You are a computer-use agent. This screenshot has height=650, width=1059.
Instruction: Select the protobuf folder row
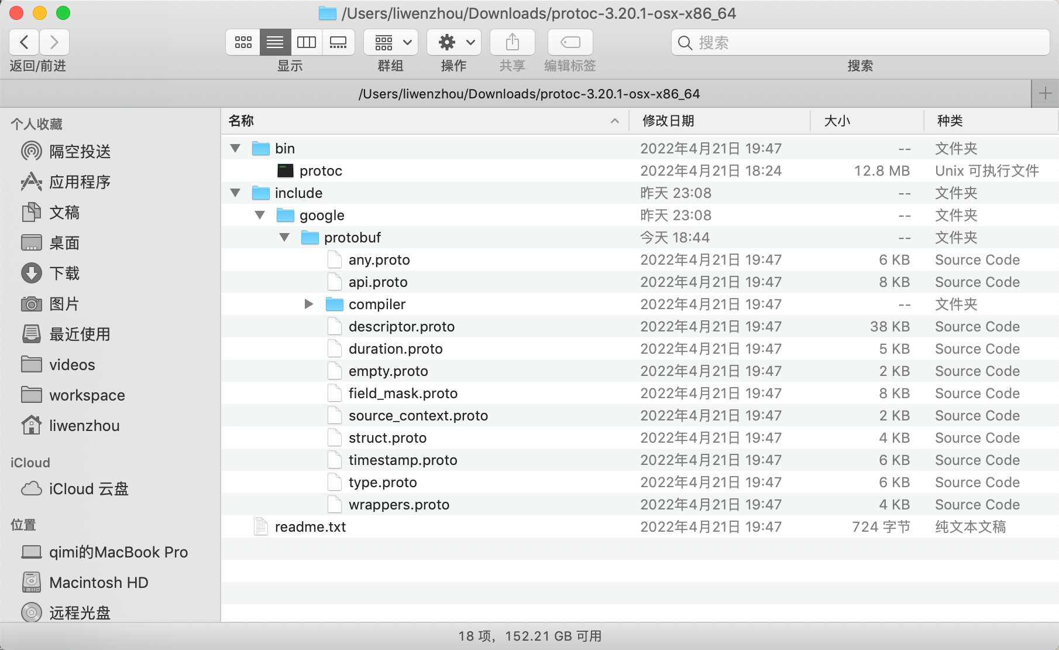click(640, 237)
